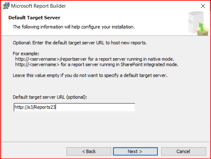The image size is (211, 159).
Task: Click the Report Builder installer icon in title bar
Action: click(6, 6)
